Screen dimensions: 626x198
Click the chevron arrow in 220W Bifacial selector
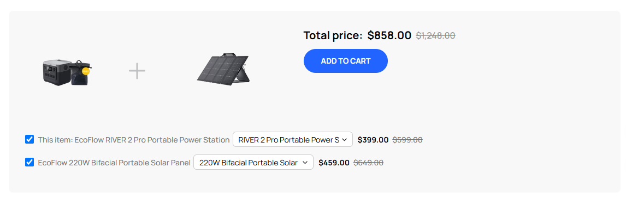[x=305, y=163]
